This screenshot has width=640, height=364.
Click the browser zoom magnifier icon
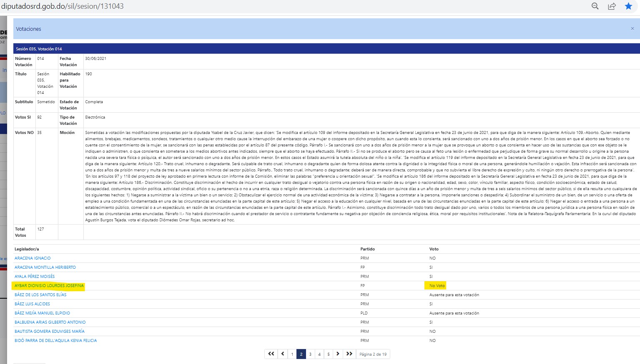(x=595, y=6)
